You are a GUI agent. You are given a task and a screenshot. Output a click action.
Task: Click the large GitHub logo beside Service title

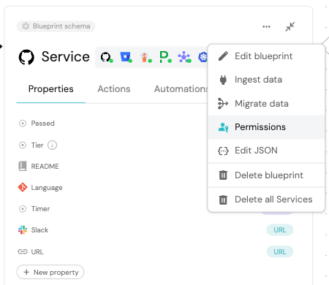point(26,57)
